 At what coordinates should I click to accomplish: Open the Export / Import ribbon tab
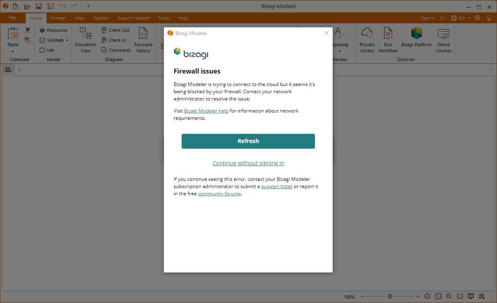(134, 18)
